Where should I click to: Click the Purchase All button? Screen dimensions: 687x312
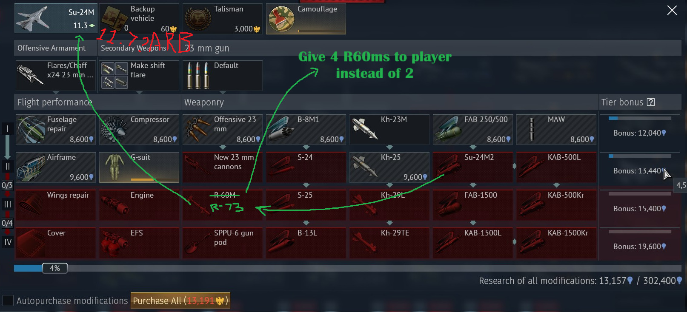(180, 301)
